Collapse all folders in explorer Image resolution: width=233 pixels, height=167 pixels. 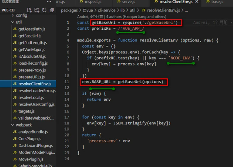52,10
